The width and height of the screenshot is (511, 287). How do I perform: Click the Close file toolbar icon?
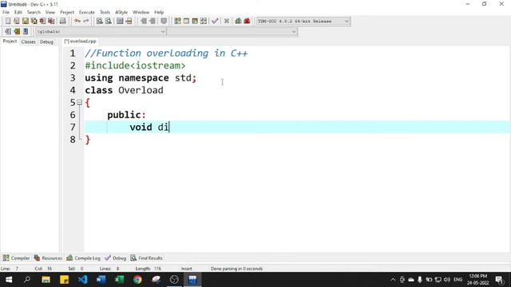point(42,22)
